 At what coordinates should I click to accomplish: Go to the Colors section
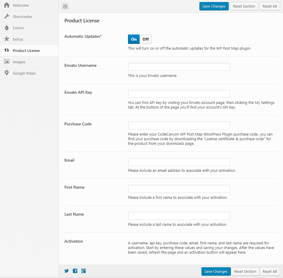(29, 28)
